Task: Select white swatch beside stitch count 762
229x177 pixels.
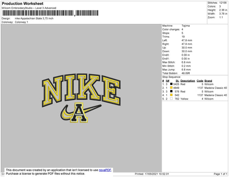Action: click(171, 99)
